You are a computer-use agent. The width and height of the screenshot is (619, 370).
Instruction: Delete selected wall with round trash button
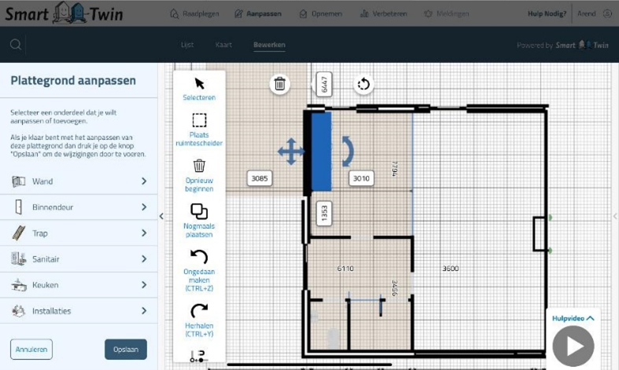click(280, 83)
